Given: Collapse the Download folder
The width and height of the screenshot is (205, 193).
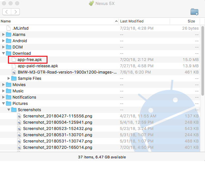Looking at the screenshot, I should click(4, 53).
